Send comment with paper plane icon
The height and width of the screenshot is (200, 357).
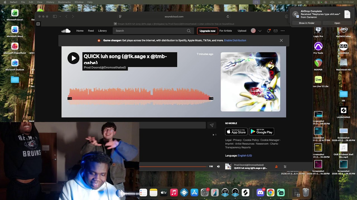click(x=212, y=126)
